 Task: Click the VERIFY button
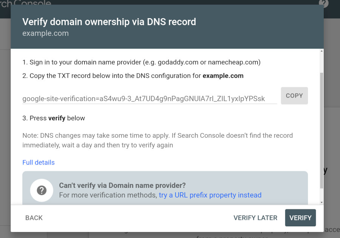pos(300,218)
